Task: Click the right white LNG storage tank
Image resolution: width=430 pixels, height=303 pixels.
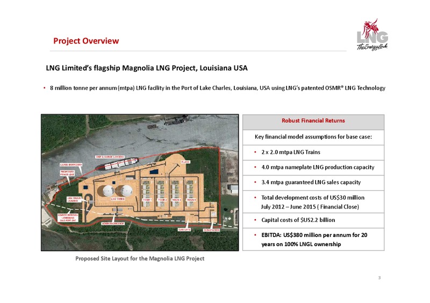Action: coord(126,191)
